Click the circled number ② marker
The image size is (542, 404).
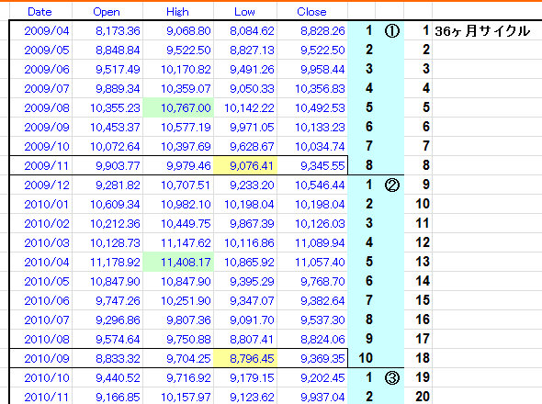tap(391, 185)
